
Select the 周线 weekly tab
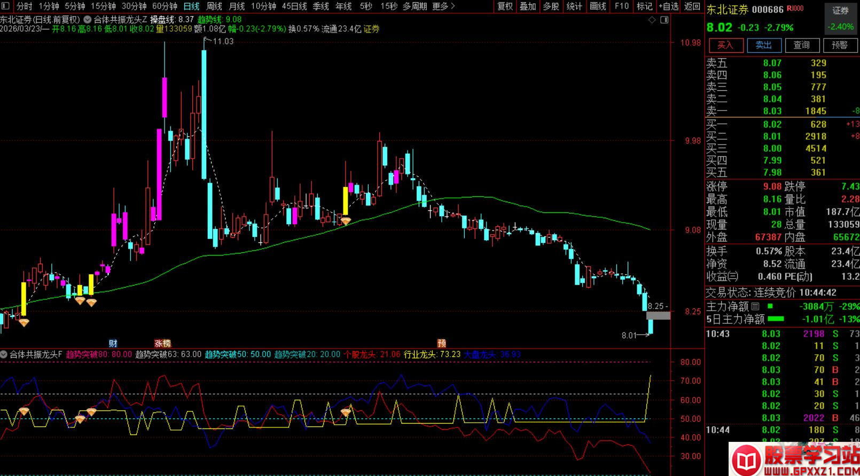pos(214,6)
